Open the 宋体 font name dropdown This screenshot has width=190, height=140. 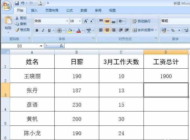pyautogui.click(x=67, y=21)
